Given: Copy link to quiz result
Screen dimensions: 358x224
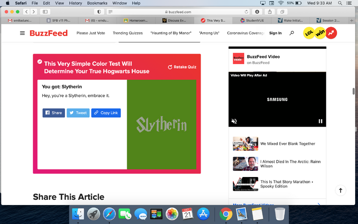Looking at the screenshot, I should (106, 113).
